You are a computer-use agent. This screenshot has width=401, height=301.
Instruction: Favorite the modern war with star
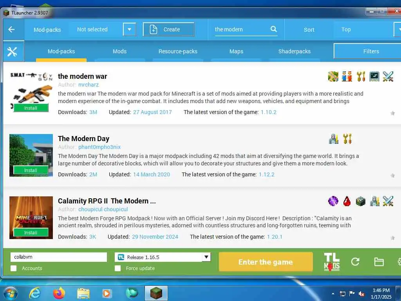point(392,113)
